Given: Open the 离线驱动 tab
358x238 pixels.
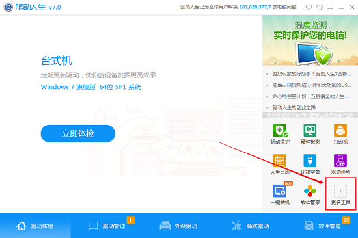Looking at the screenshot, I should pos(251,226).
